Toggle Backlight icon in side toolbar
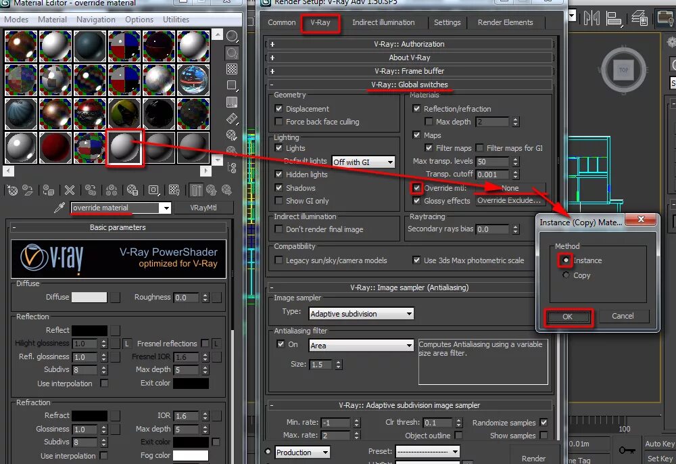The image size is (676, 464). click(x=232, y=53)
